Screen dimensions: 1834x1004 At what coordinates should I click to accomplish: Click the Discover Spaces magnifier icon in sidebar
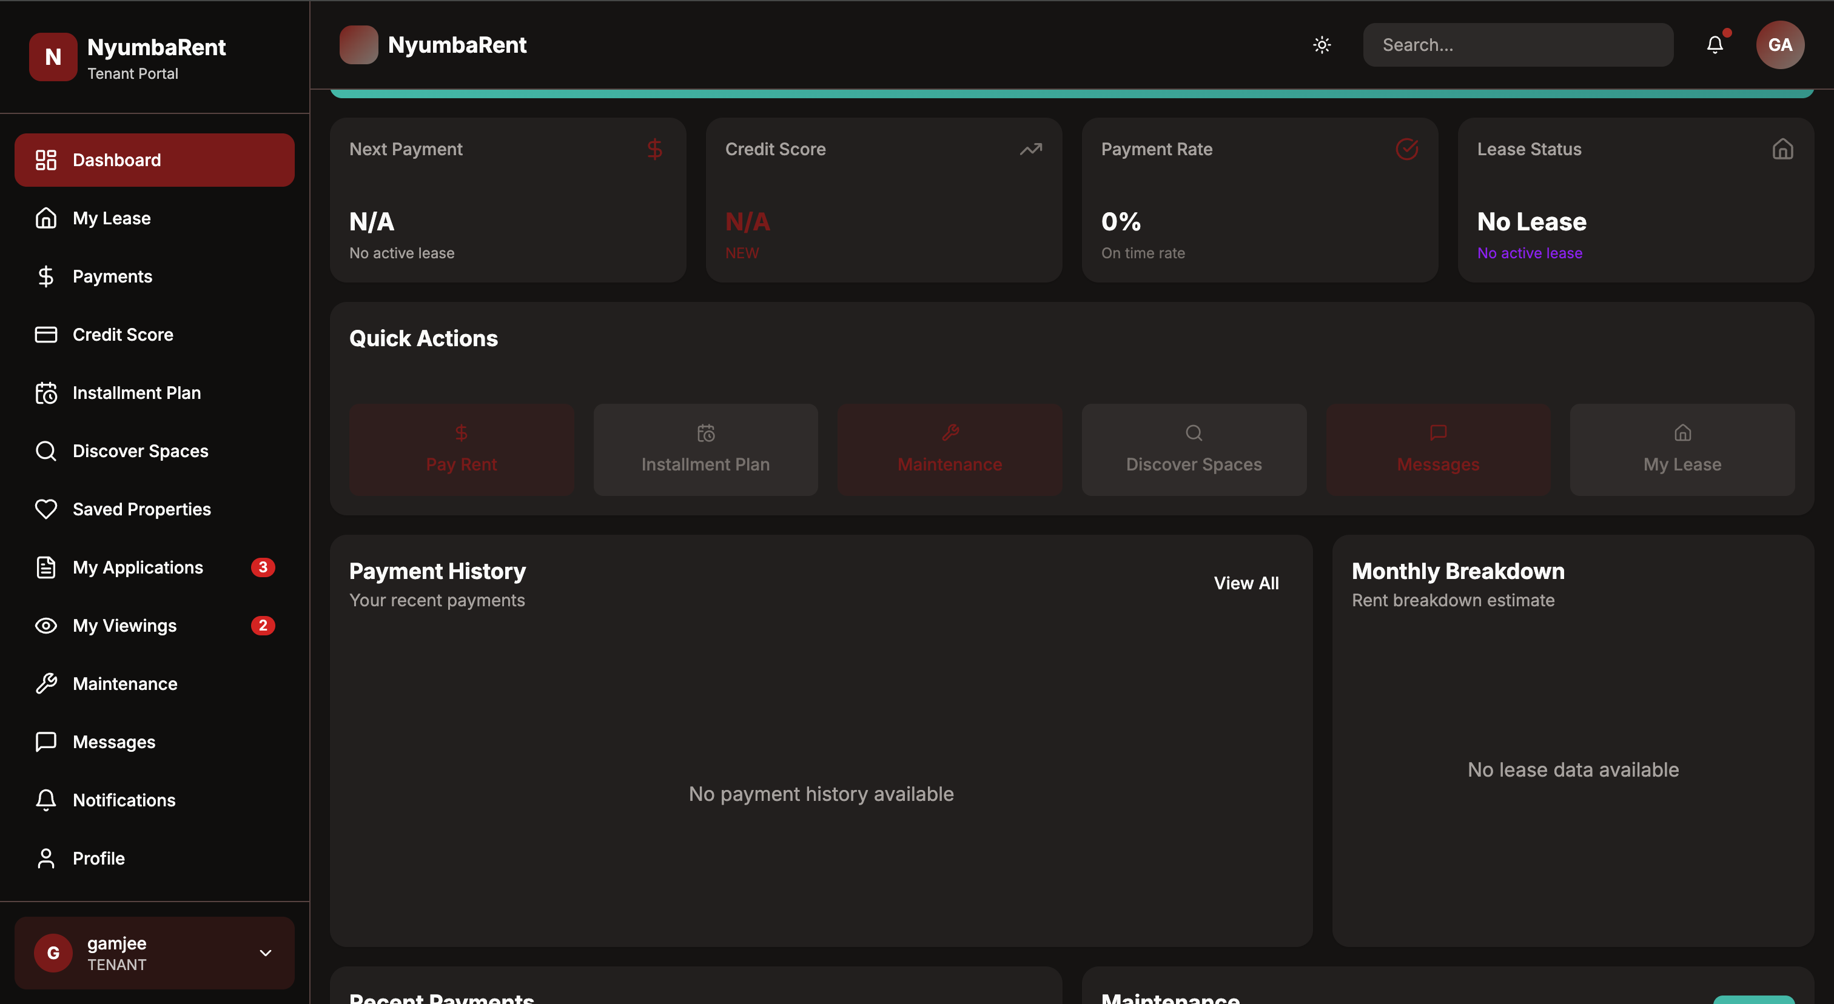pyautogui.click(x=45, y=451)
